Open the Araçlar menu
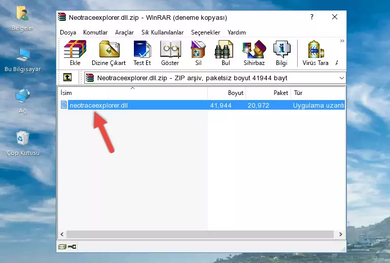Viewport: 390px width, 263px height. [x=124, y=32]
